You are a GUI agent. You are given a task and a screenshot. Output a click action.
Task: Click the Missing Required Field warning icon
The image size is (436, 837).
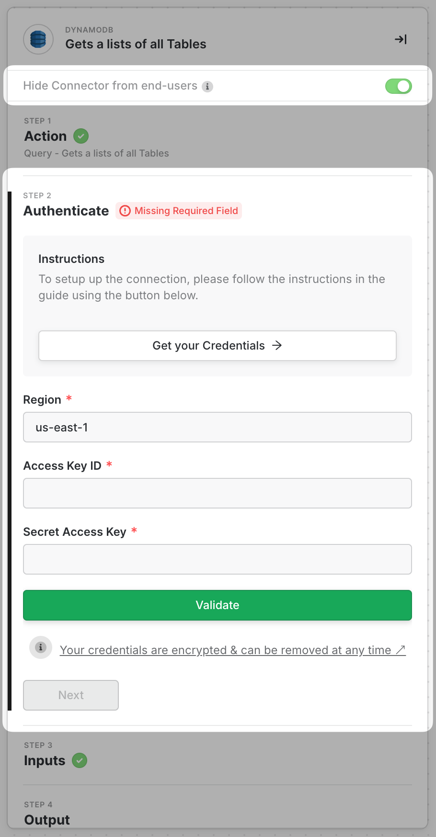tap(125, 211)
